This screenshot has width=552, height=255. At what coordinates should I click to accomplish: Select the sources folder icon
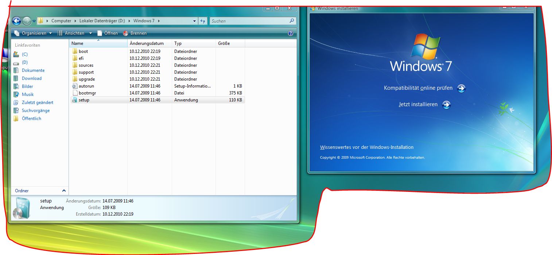coord(75,65)
